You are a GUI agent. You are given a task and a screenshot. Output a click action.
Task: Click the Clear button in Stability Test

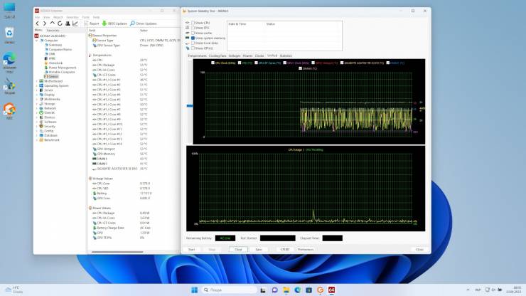pos(238,249)
